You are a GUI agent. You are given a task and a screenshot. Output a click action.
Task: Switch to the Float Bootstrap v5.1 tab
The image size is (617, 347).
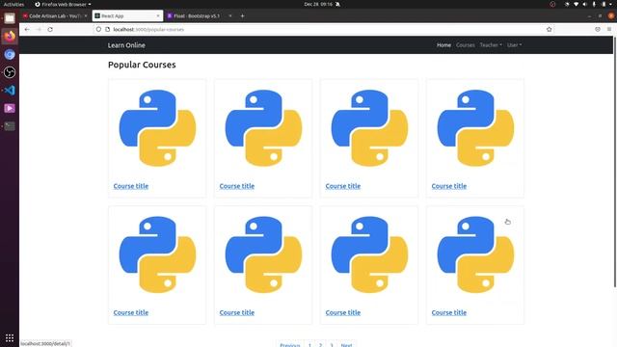click(200, 16)
